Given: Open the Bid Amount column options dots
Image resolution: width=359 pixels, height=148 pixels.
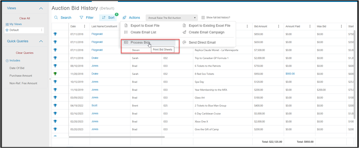Looking at the screenshot, I should pos(279,26).
